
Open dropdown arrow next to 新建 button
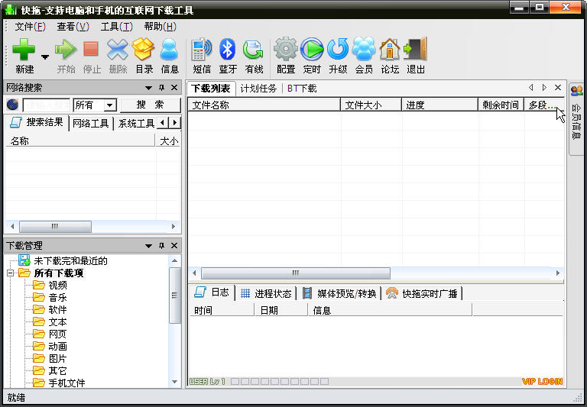tap(45, 57)
